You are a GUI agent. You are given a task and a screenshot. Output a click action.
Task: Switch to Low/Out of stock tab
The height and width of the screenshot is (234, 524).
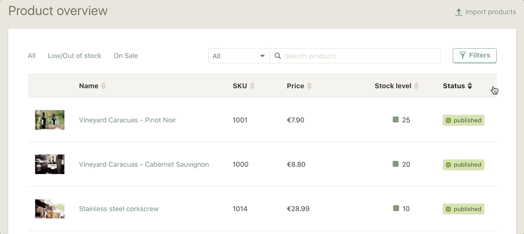(x=75, y=56)
